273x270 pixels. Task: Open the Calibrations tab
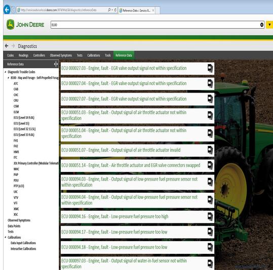click(x=94, y=55)
